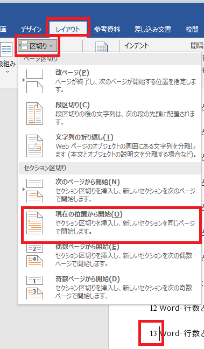
Task: Select 奇数ページから開始(D) odd page break
Action: pyautogui.click(x=110, y=288)
